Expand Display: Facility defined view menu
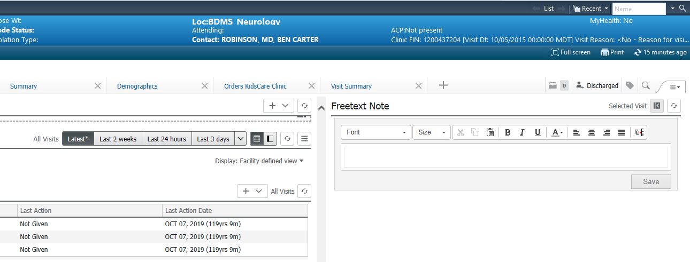The image size is (690, 262). point(259,161)
